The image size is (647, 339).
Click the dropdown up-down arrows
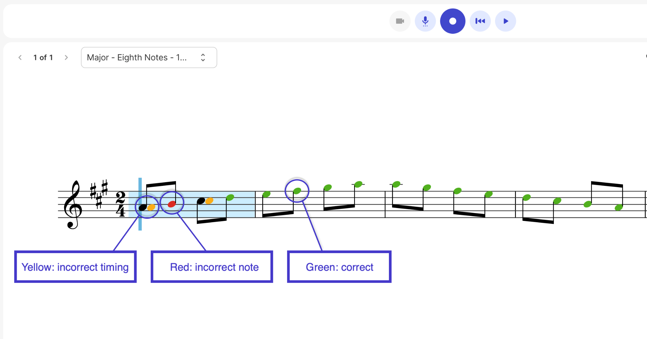pyautogui.click(x=203, y=57)
